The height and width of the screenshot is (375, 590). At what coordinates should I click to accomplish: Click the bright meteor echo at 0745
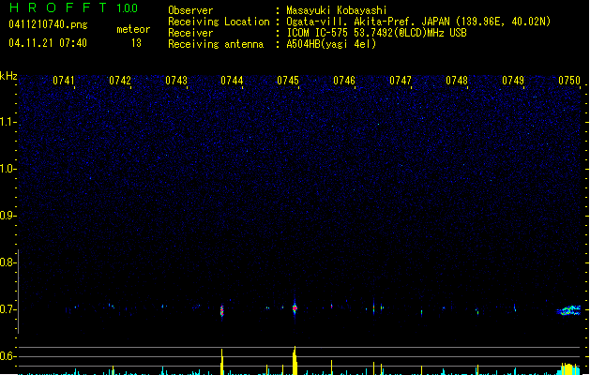[295, 308]
